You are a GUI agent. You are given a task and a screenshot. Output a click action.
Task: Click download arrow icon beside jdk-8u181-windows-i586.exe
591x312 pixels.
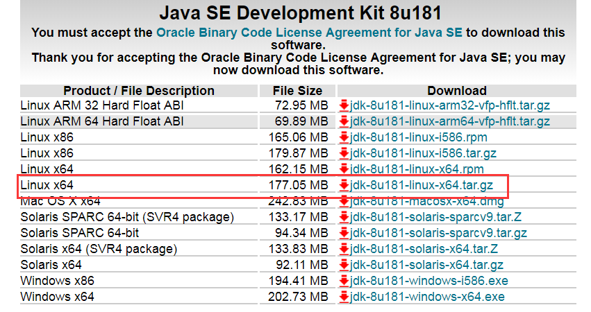344,281
